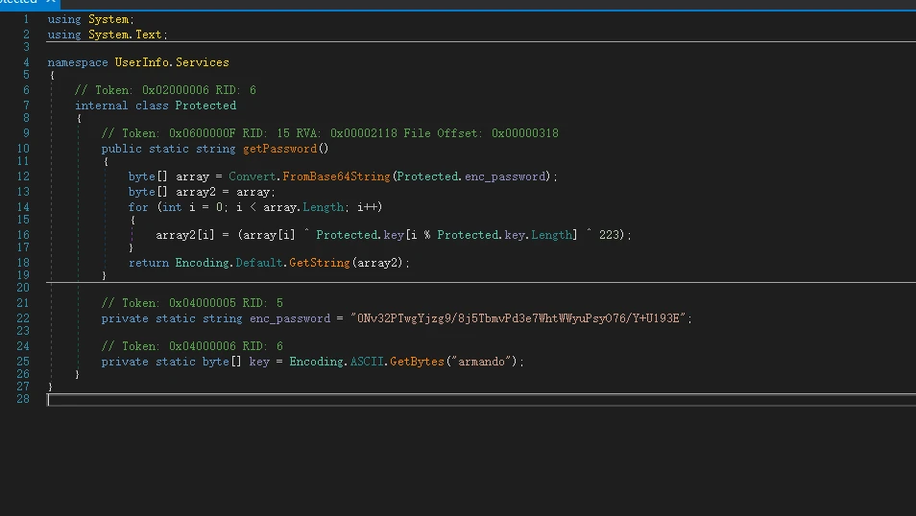
Task: Click 'key' field name on line 25
Action: [259, 362]
